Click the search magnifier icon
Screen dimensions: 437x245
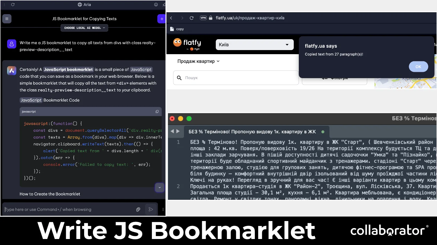pos(179,78)
